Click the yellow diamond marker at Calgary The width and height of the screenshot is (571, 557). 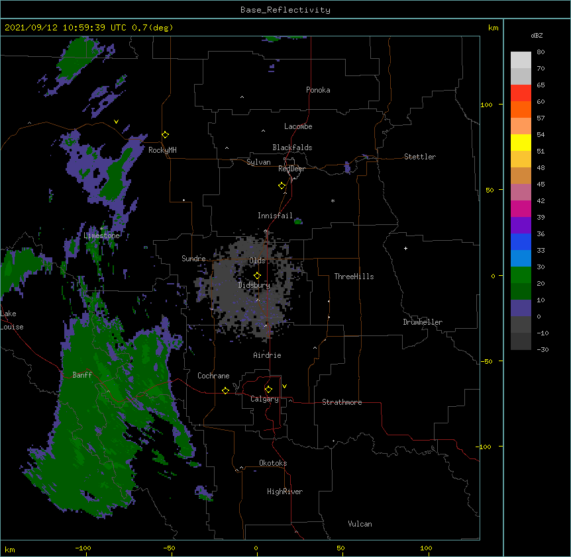pos(268,390)
